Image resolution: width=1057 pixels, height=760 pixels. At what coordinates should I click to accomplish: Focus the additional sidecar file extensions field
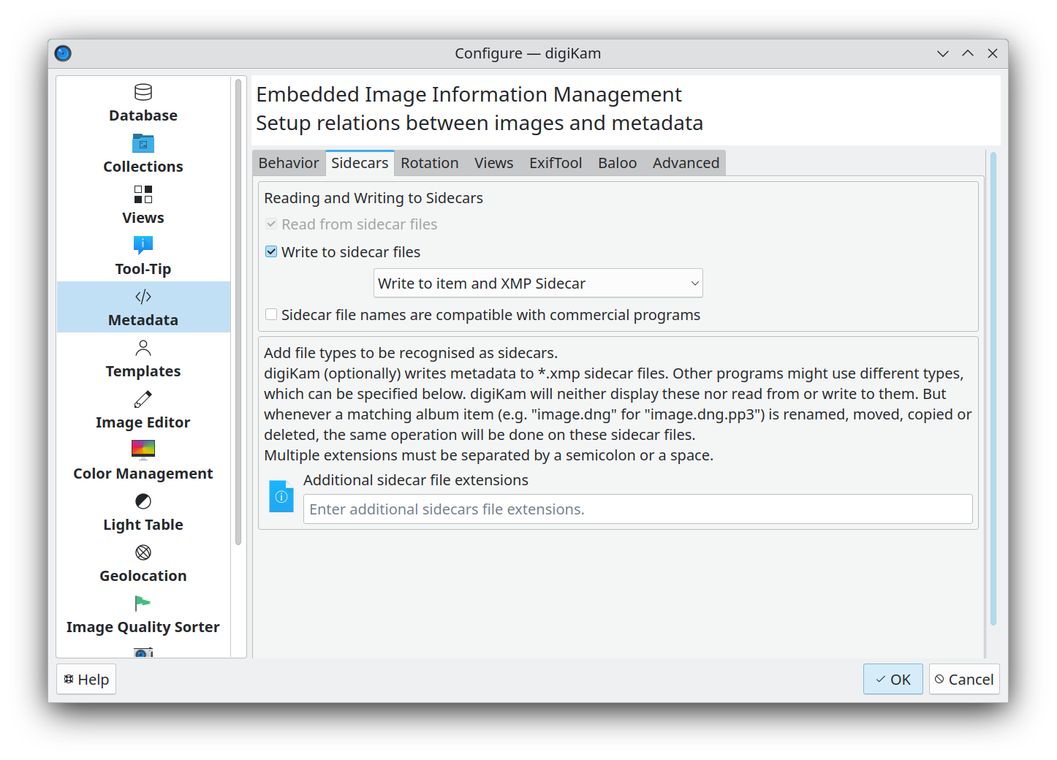coord(637,509)
